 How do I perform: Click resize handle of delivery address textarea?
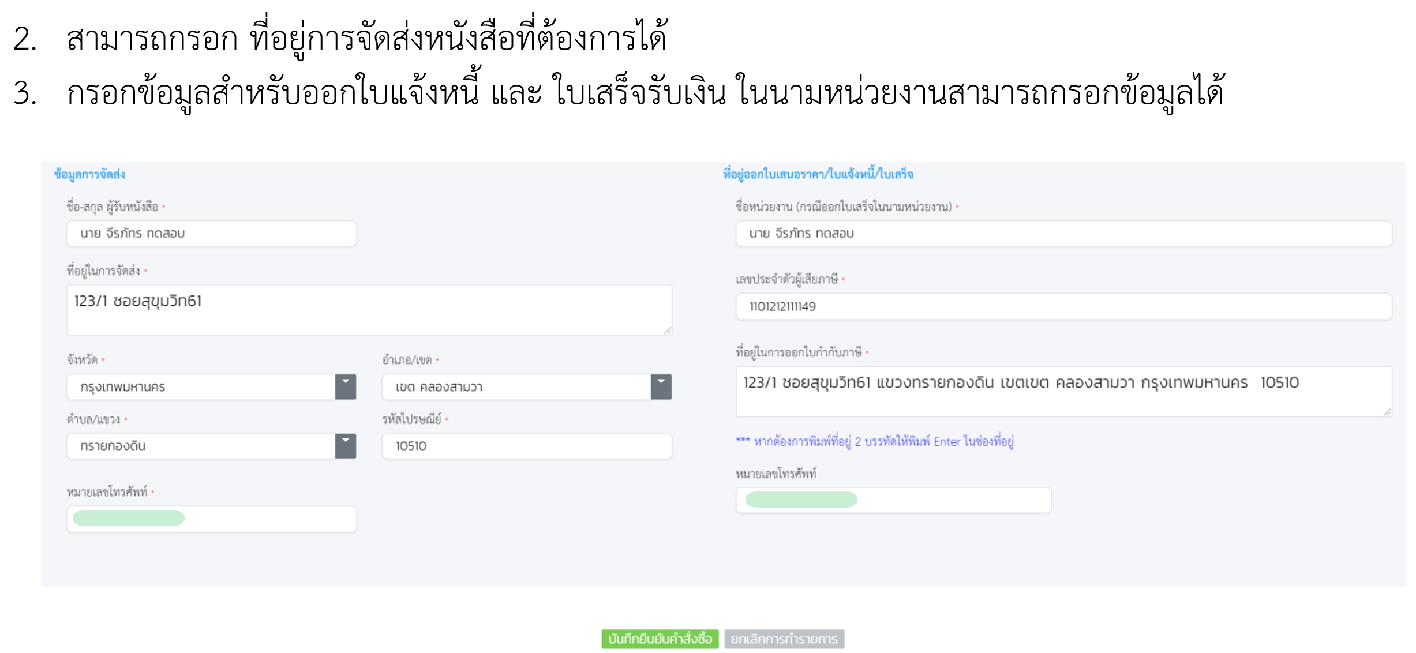pyautogui.click(x=668, y=331)
